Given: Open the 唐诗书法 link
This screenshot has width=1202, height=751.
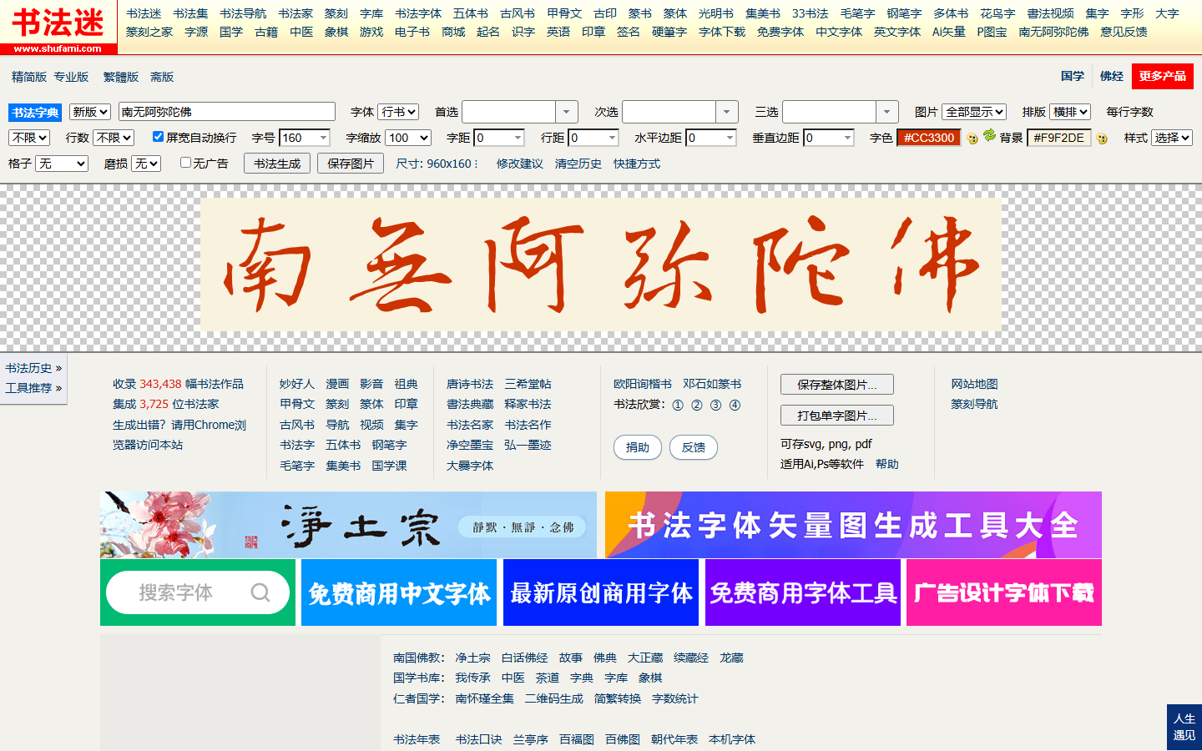Looking at the screenshot, I should pos(470,384).
